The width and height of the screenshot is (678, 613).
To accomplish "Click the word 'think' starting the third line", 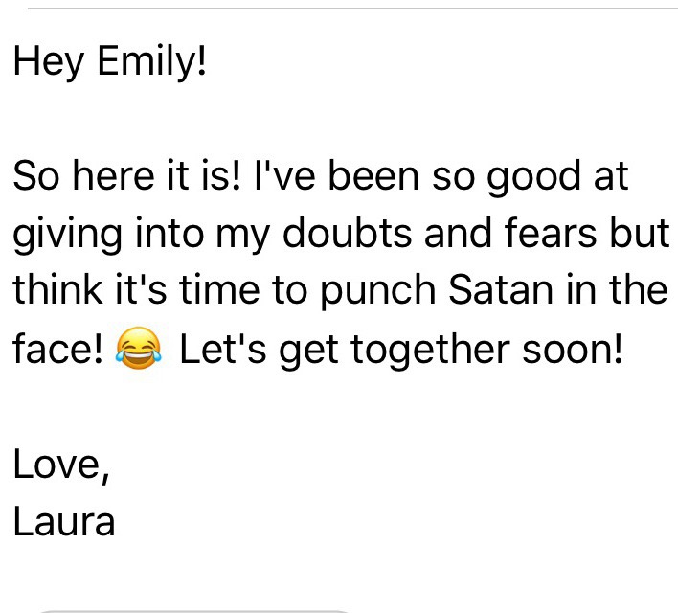I will 58,289.
